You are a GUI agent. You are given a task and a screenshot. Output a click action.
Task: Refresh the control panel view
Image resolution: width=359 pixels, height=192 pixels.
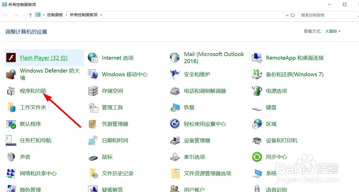coord(293,15)
